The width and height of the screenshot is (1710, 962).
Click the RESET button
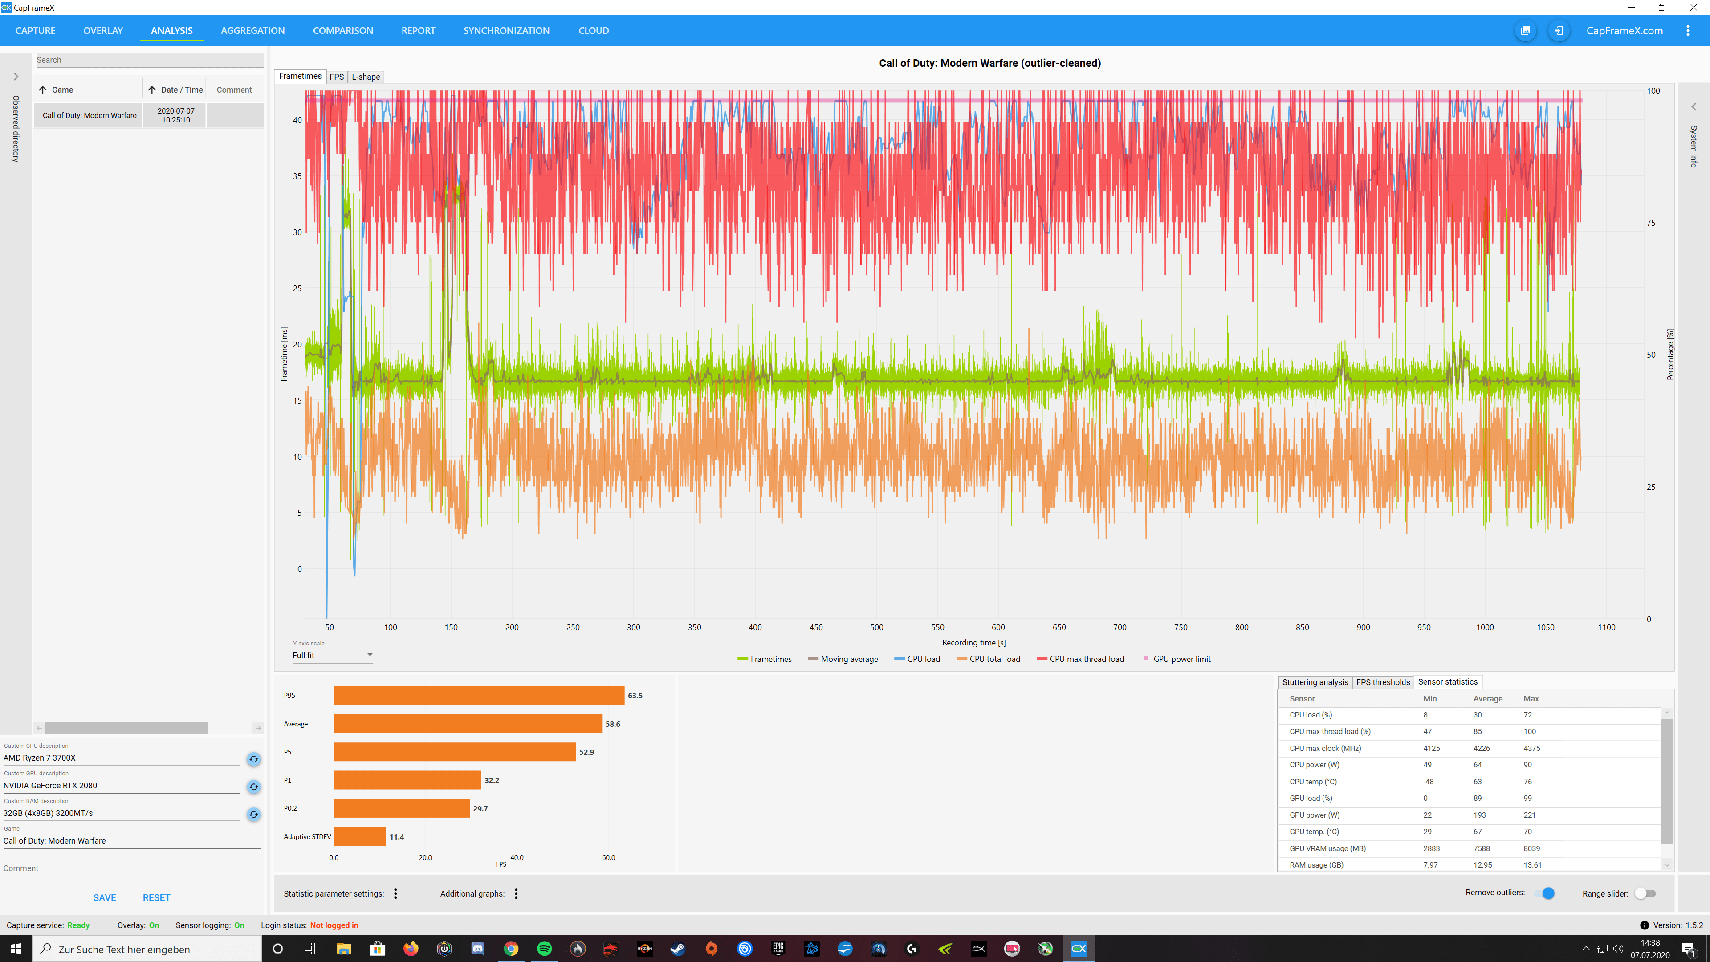point(156,897)
